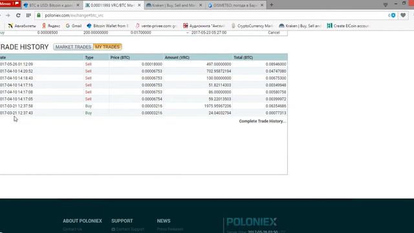414x233 pixels.
Task: Open the tab menu icon
Action: pos(386,5)
